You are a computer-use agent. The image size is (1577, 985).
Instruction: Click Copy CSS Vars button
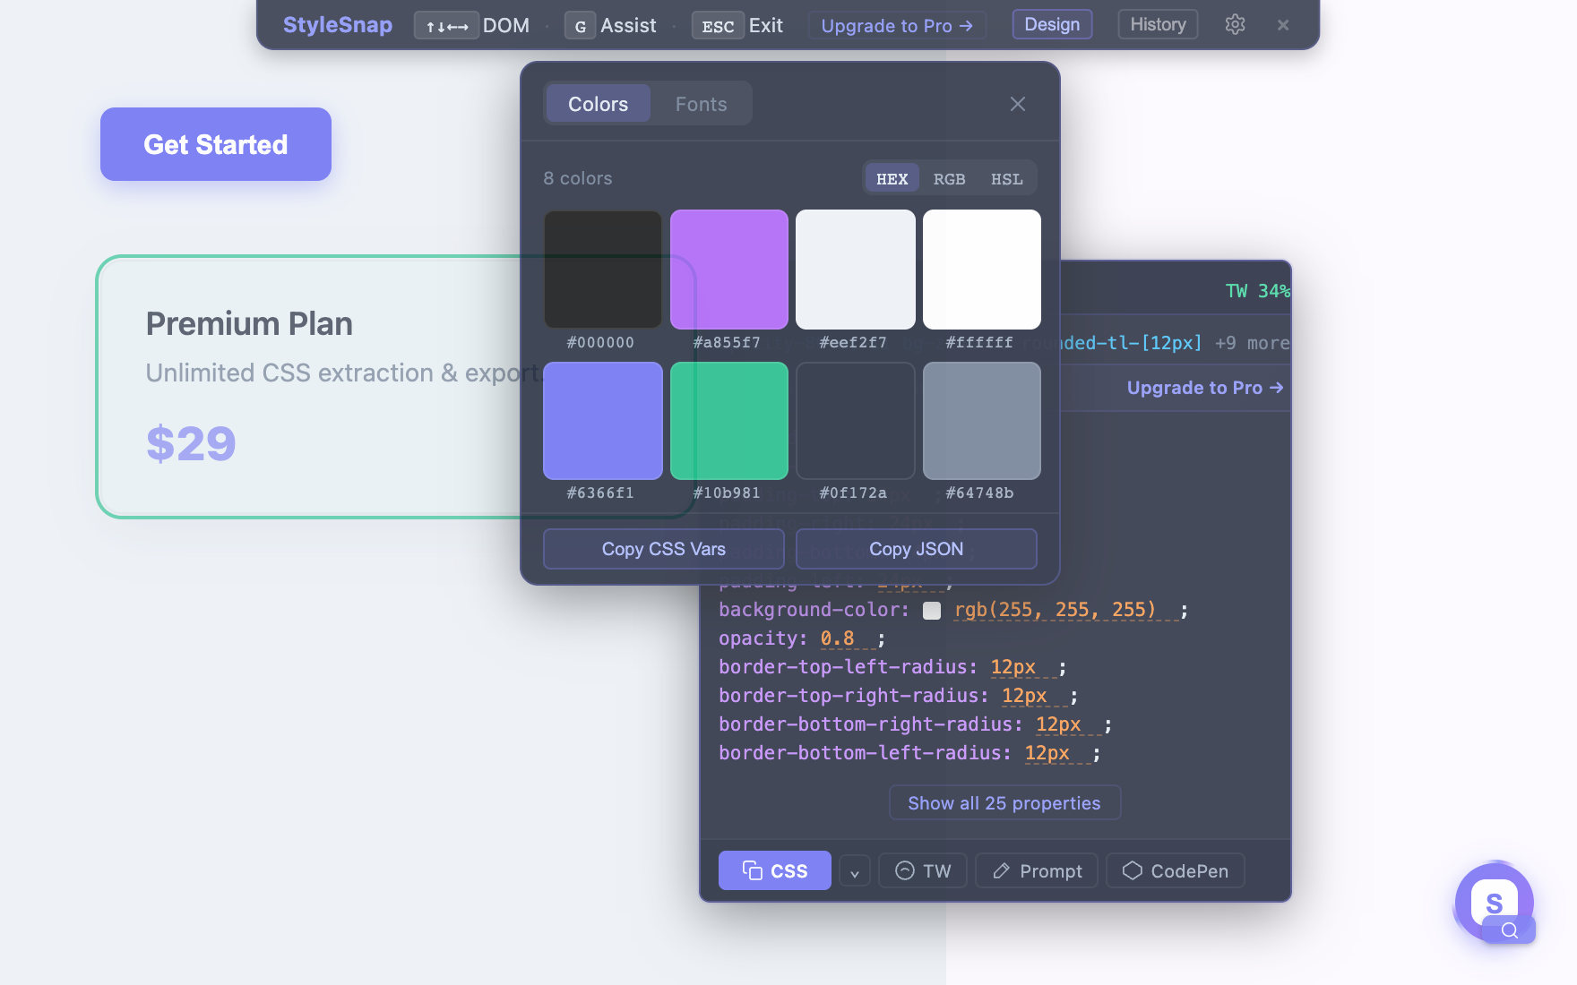[664, 549]
